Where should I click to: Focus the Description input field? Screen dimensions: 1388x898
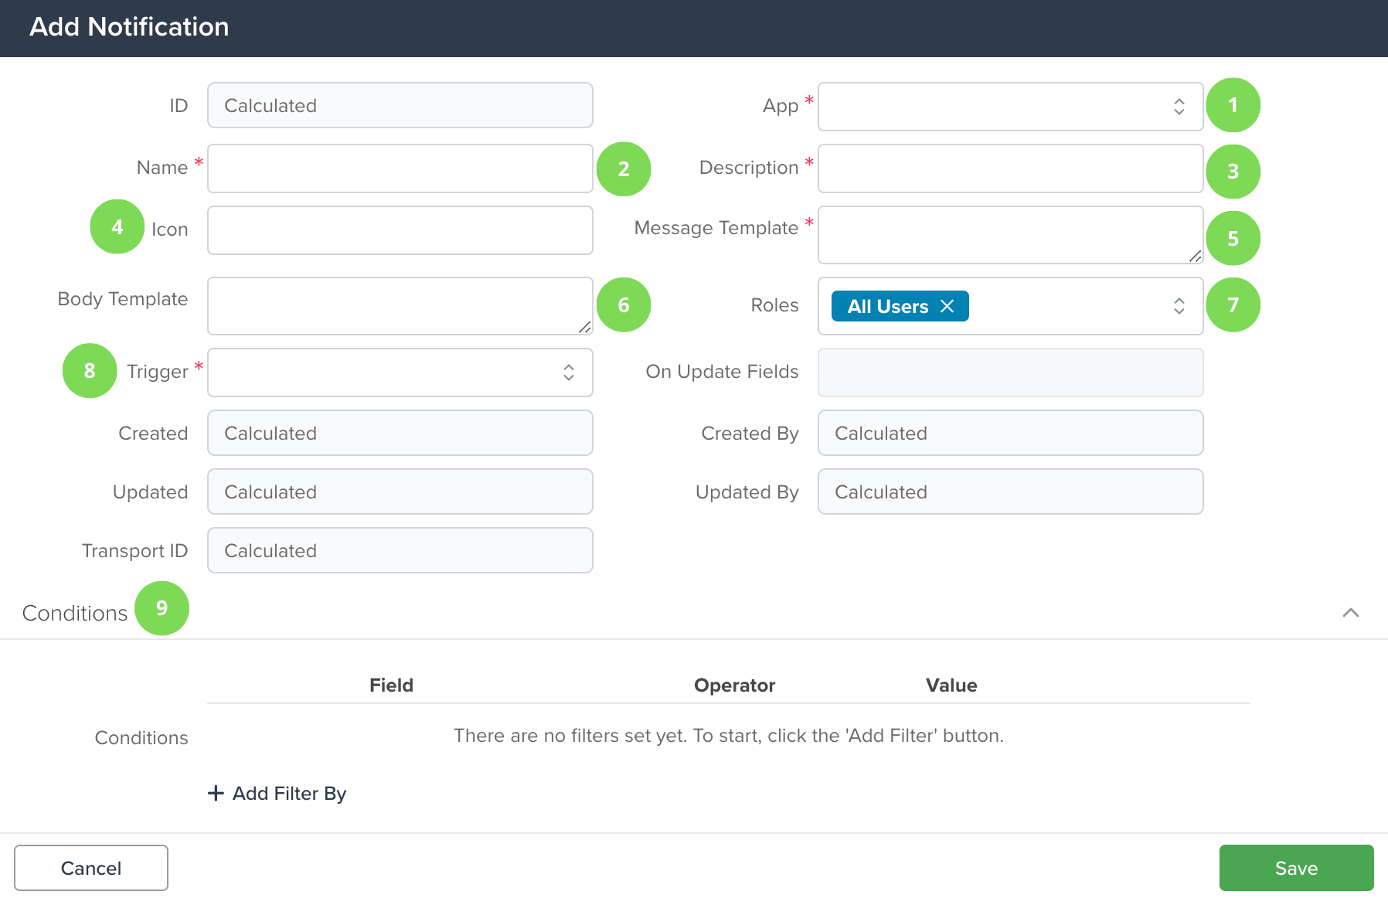(1010, 168)
